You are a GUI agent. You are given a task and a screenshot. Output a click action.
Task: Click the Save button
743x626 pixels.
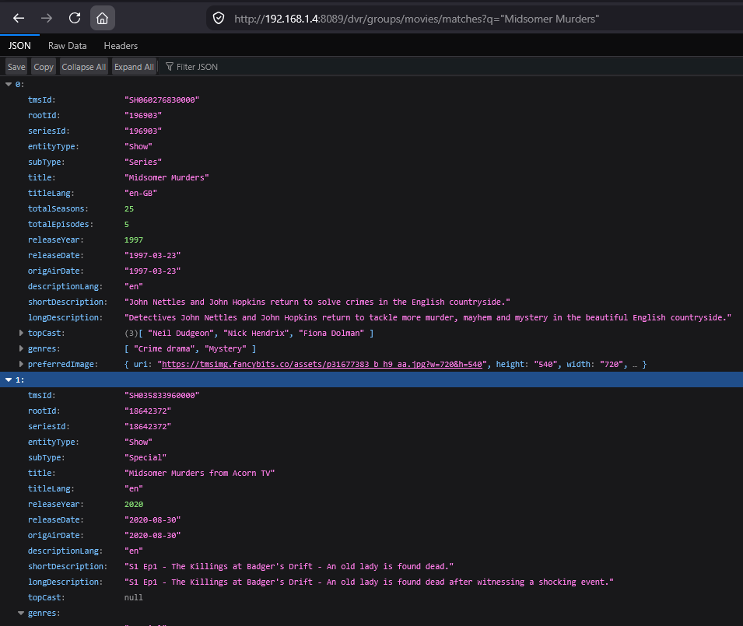tap(16, 67)
